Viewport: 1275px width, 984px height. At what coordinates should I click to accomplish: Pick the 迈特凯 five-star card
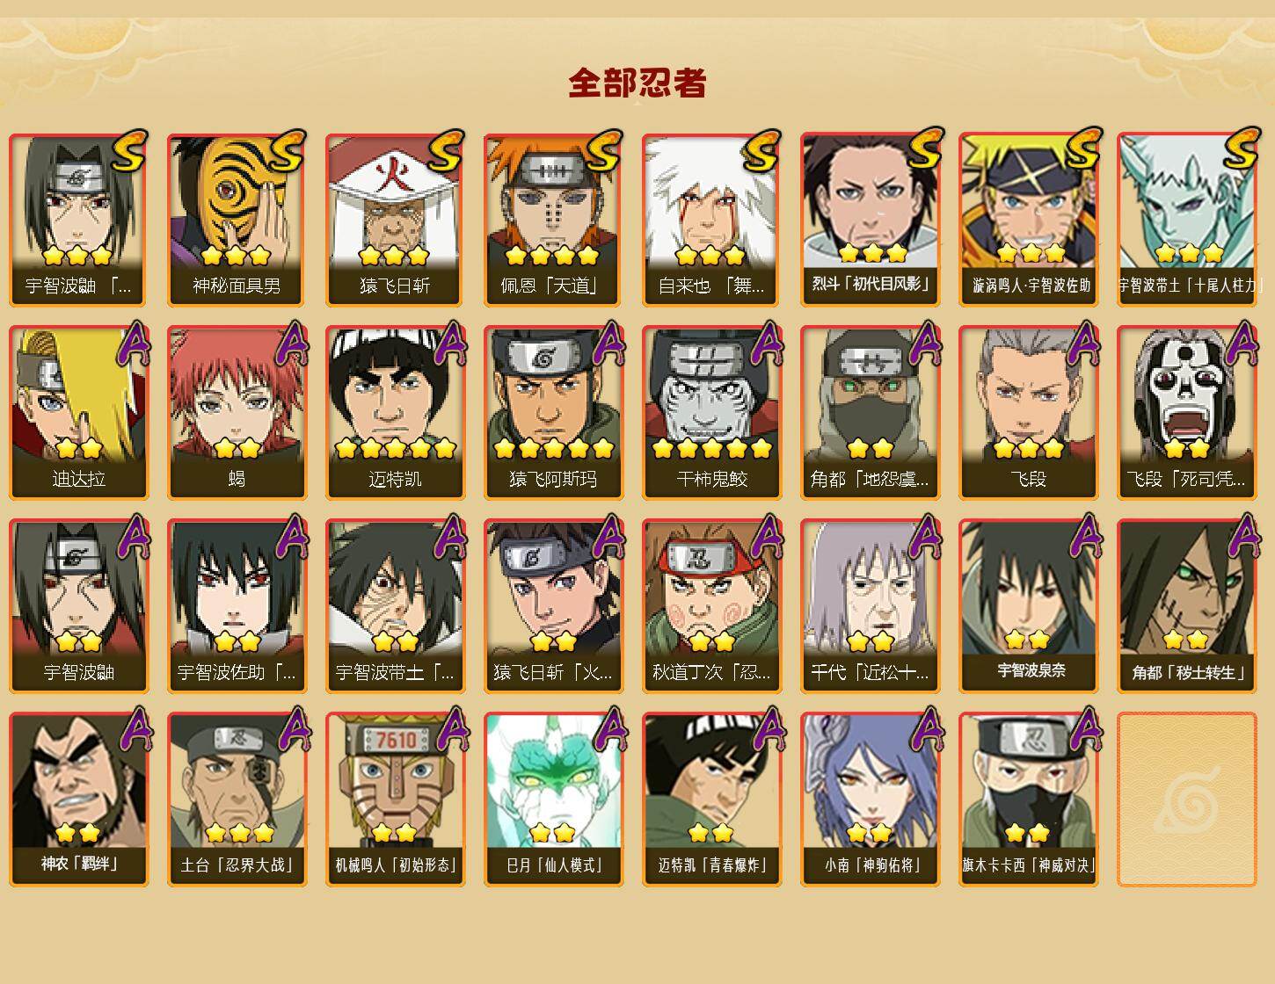[x=395, y=413]
